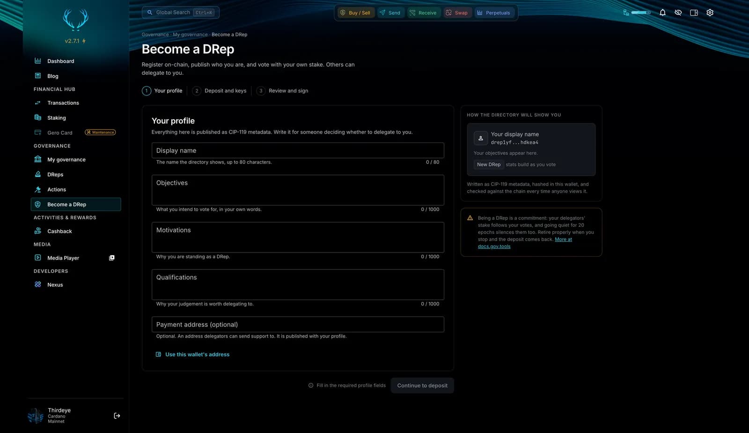Image resolution: width=749 pixels, height=433 pixels.
Task: Open the Media Player pop-out icon
Action: [112, 258]
